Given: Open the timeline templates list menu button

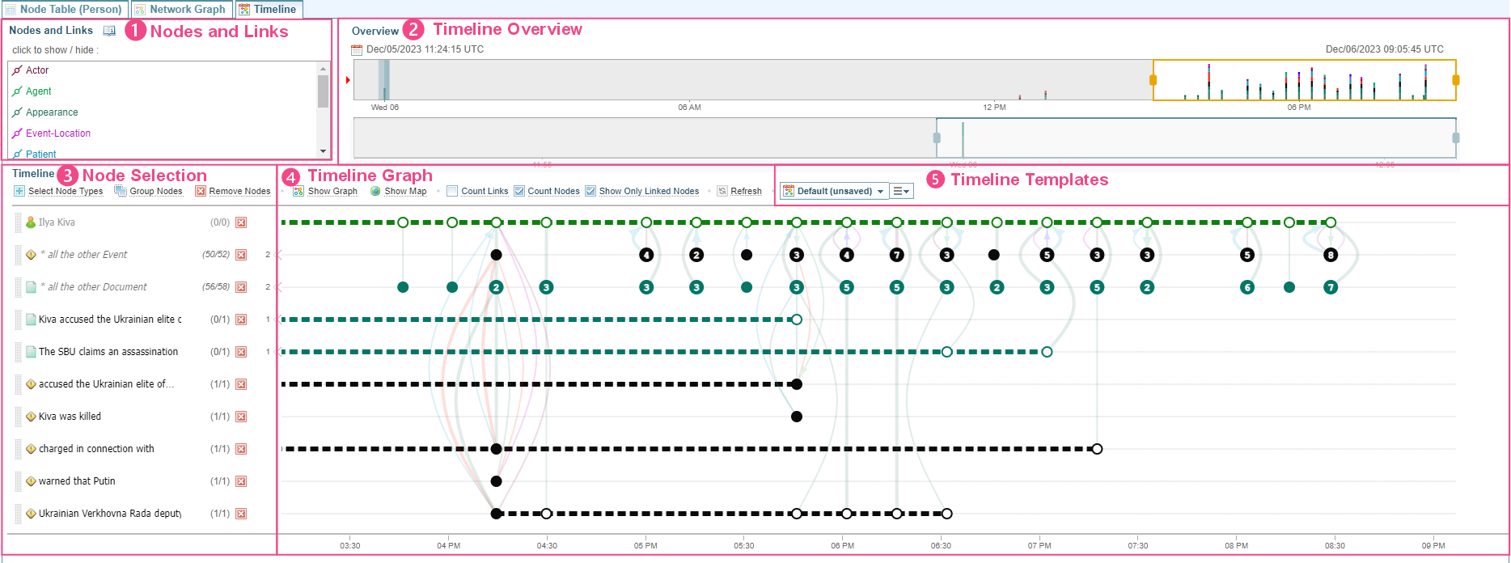Looking at the screenshot, I should pos(901,191).
